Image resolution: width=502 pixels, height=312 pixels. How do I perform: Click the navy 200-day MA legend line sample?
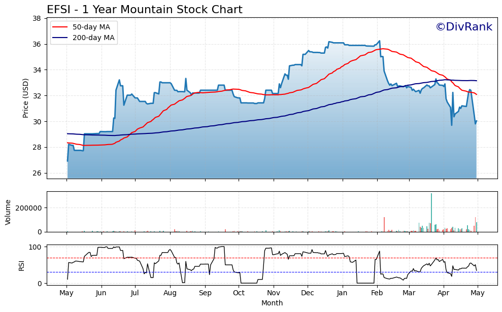click(x=60, y=38)
